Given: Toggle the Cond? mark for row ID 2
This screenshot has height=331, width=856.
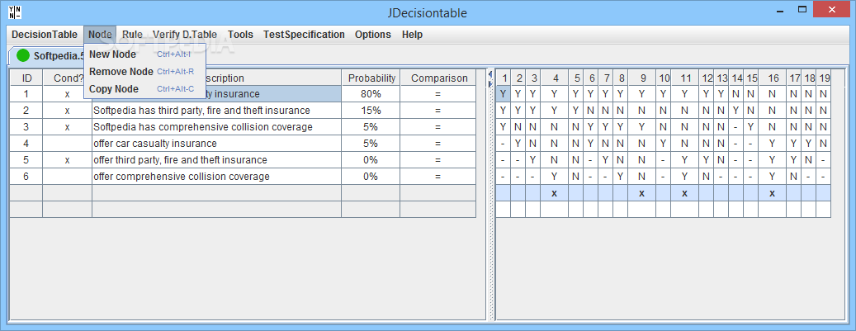Looking at the screenshot, I should pos(67,111).
